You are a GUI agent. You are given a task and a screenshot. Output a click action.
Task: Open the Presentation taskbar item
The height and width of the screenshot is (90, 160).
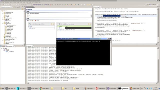point(101,88)
